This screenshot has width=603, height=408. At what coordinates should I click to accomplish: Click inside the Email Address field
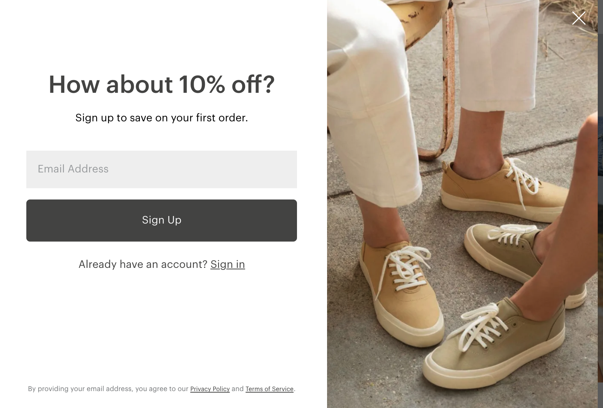click(161, 169)
